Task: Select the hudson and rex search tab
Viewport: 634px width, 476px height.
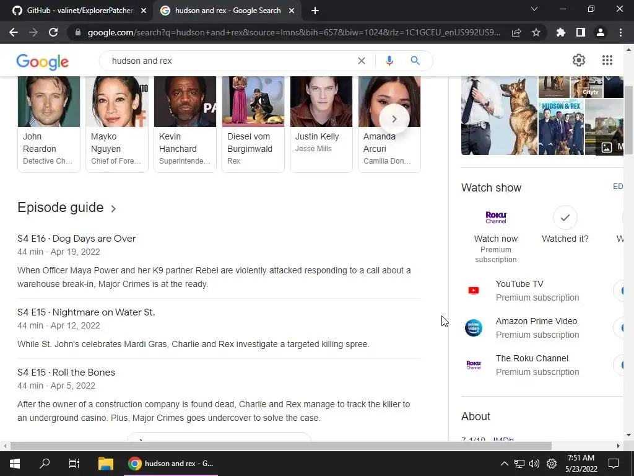Action: tap(228, 11)
